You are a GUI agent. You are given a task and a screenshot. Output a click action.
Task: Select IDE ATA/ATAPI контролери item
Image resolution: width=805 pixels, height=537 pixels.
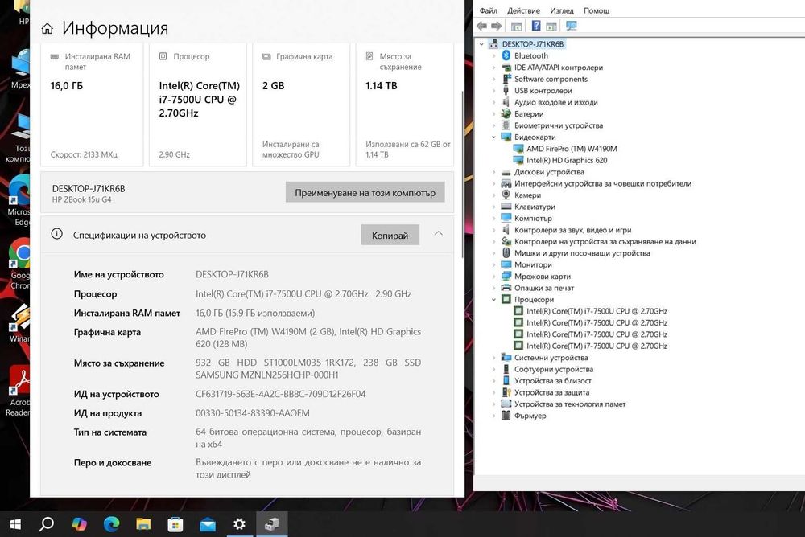point(559,68)
